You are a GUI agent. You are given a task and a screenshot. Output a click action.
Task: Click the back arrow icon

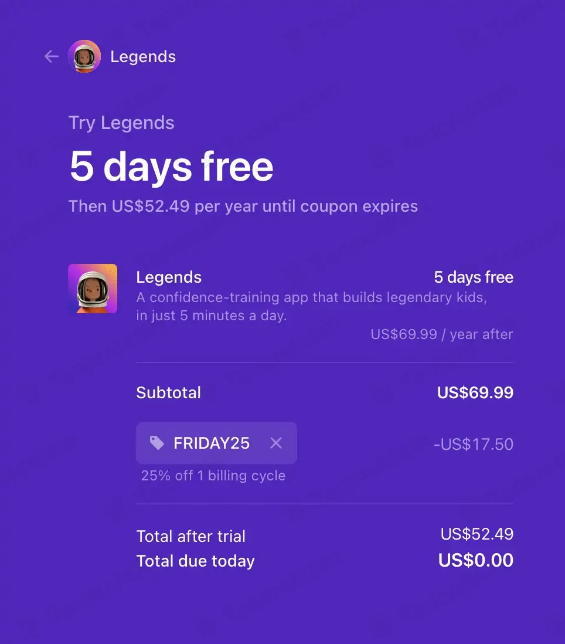pos(52,56)
